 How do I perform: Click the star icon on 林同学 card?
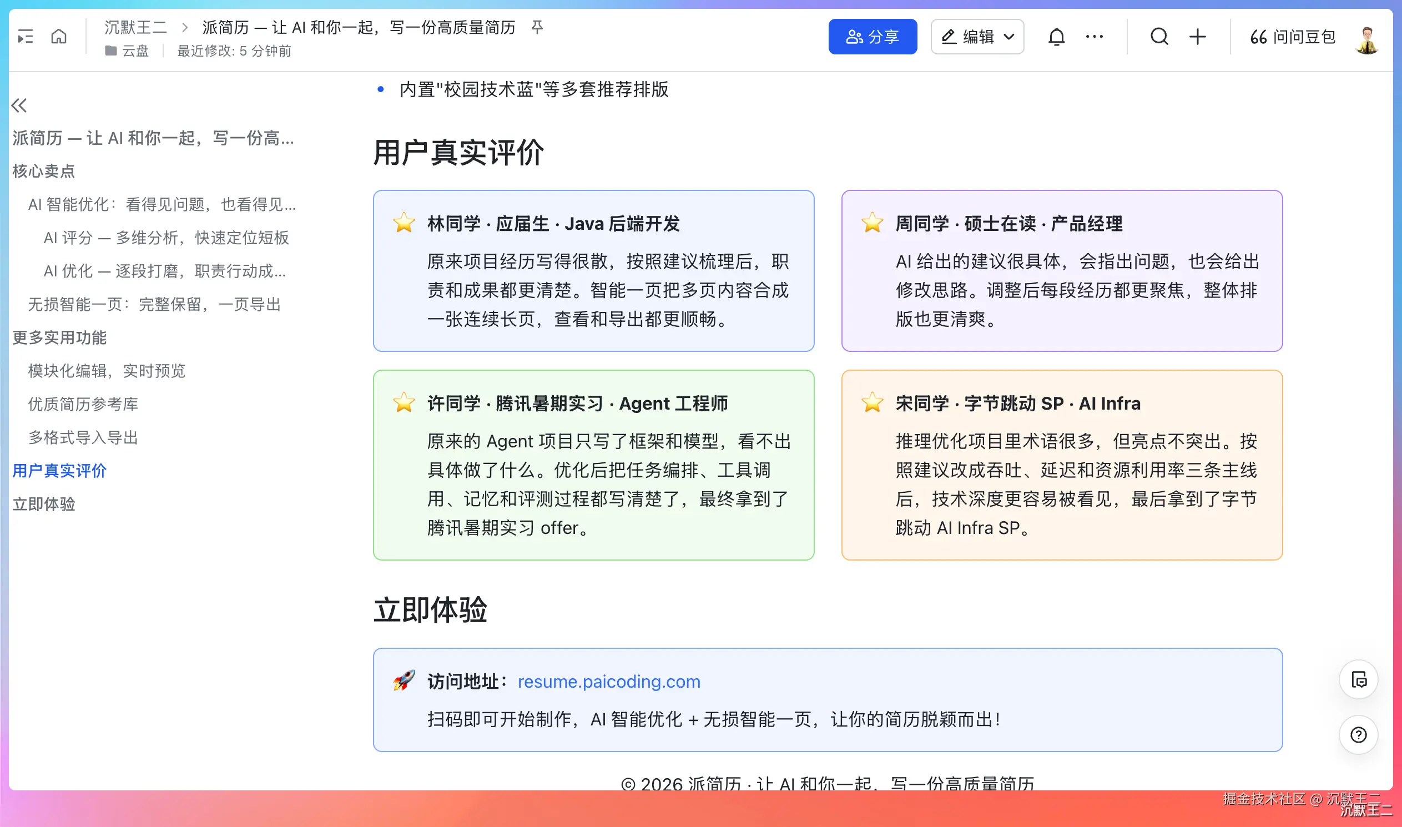pyautogui.click(x=404, y=223)
